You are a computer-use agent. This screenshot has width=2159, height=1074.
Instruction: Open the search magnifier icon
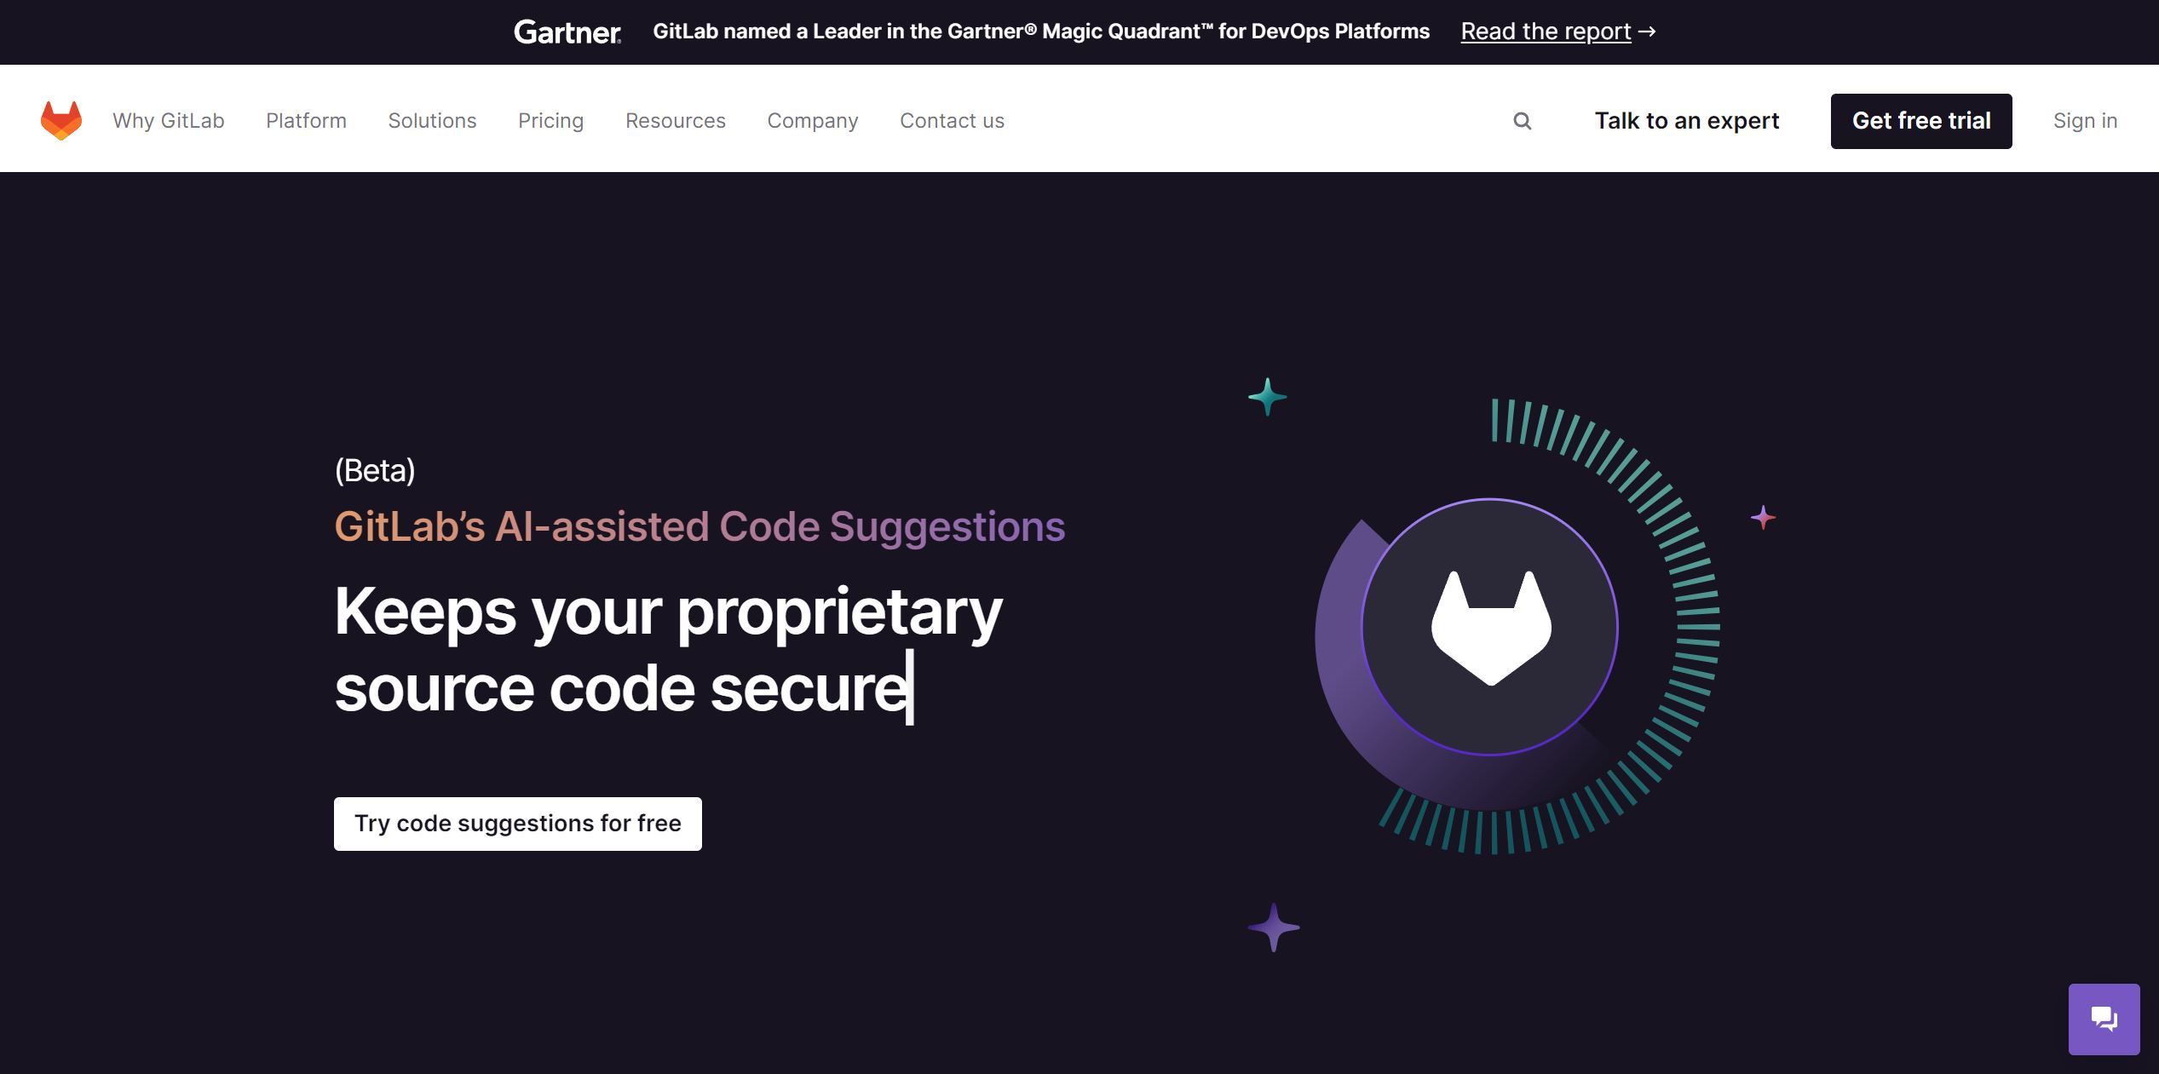coord(1522,121)
